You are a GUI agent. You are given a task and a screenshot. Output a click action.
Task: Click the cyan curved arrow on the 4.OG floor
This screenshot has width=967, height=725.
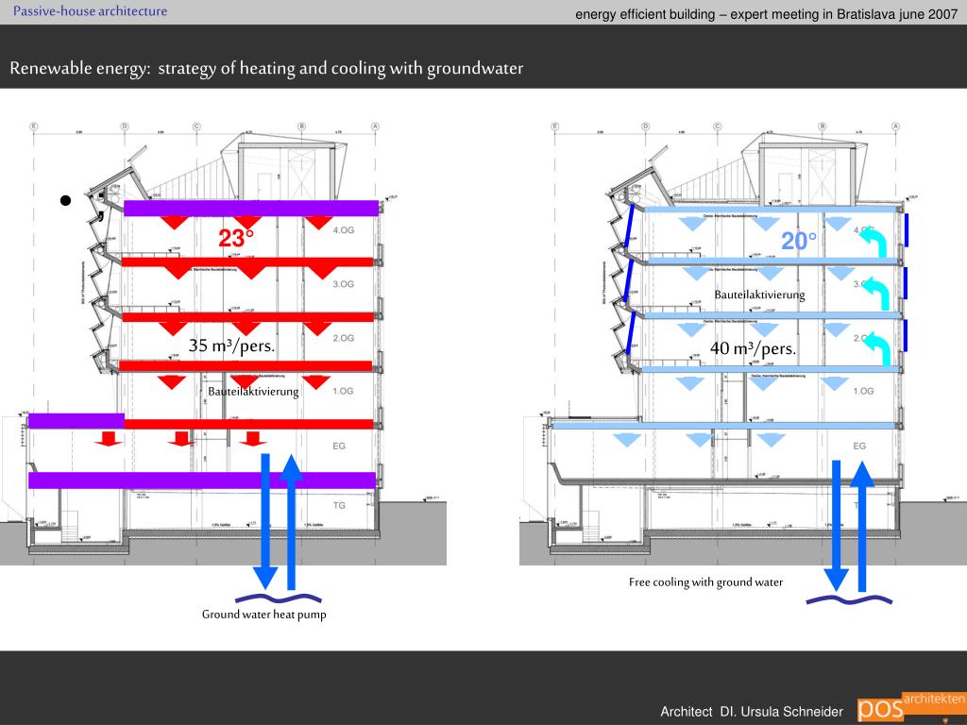click(874, 242)
